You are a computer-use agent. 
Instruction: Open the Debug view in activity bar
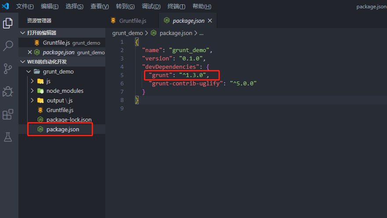[7, 91]
